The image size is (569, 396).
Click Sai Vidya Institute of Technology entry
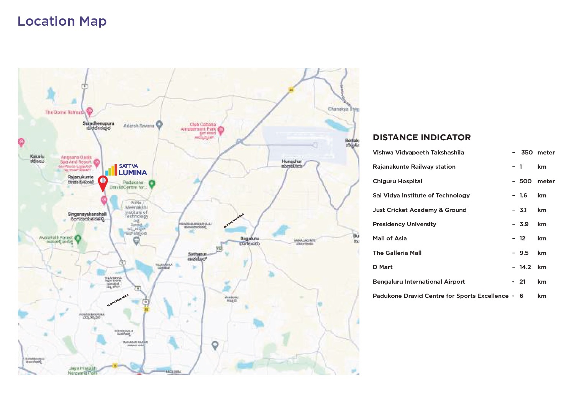421,196
